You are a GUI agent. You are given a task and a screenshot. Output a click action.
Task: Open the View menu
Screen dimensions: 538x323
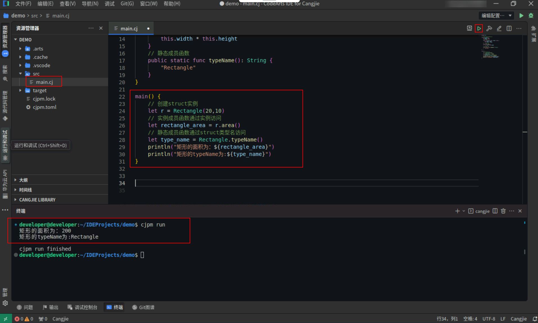(67, 4)
